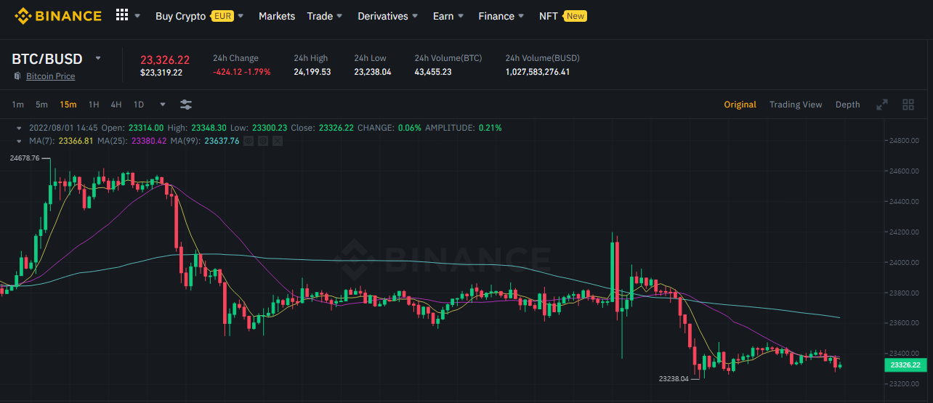Remove the MA indicator with X

[x=277, y=141]
